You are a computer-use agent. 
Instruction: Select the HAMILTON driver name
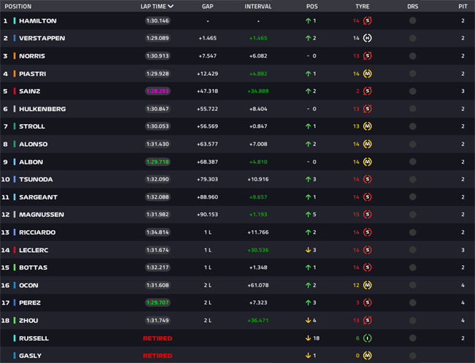38,21
